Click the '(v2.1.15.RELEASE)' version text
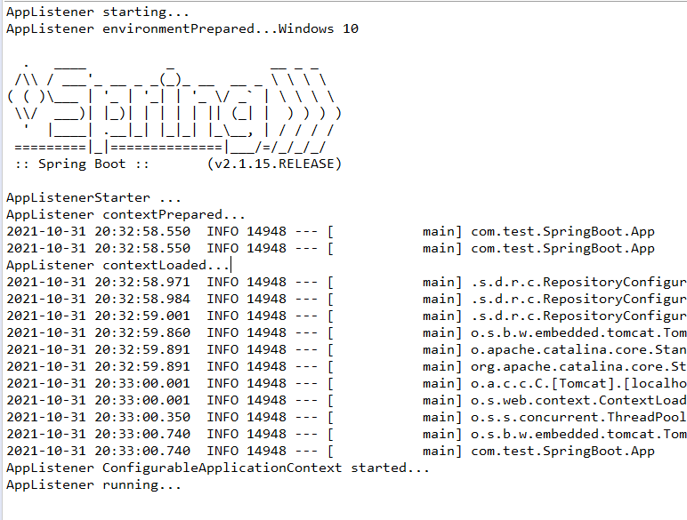Screen dimensions: 687x520 pos(274,164)
